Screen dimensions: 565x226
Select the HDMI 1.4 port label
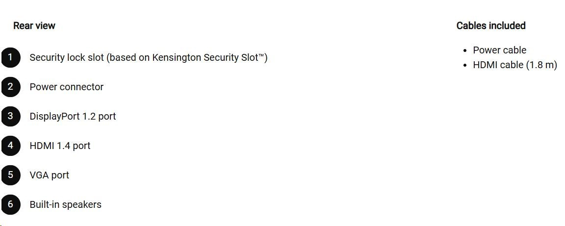click(x=60, y=146)
